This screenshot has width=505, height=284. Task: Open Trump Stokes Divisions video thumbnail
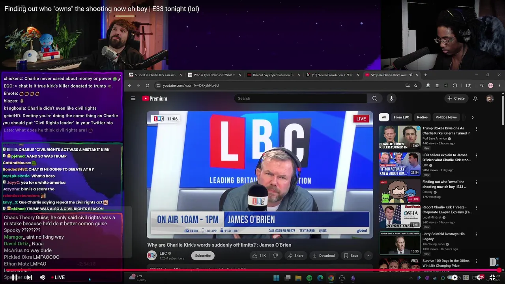coord(400,137)
